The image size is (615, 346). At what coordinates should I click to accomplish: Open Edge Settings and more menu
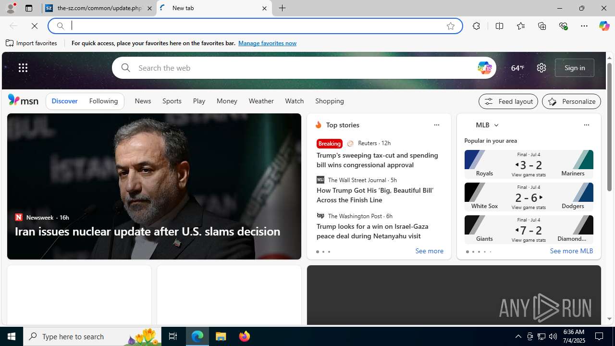(584, 26)
